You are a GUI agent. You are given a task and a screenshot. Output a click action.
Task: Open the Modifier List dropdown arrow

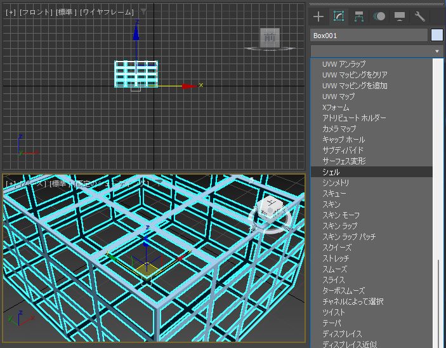coord(437,51)
